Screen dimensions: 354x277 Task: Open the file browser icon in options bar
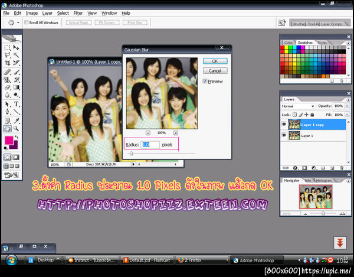click(282, 22)
